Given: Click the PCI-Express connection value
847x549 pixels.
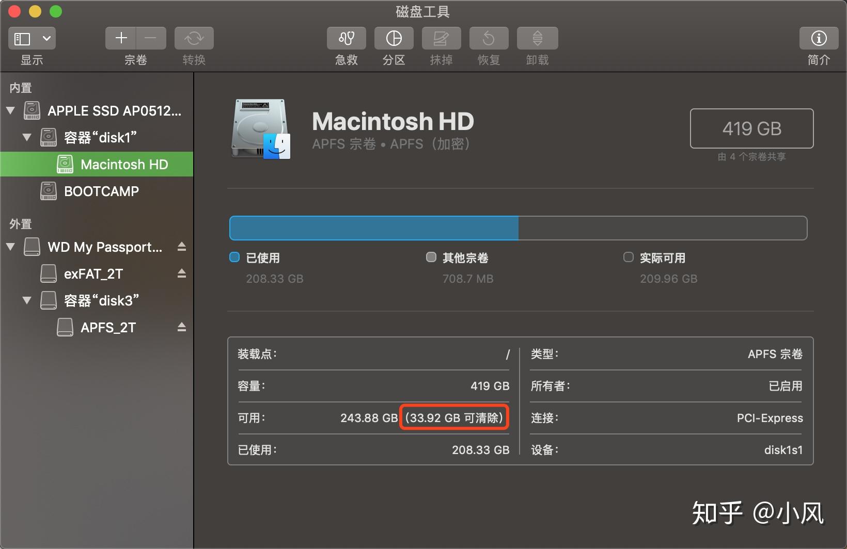Looking at the screenshot, I should tap(770, 418).
